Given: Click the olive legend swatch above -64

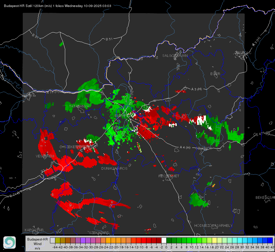Looking at the screenshot, I should coord(58,240).
